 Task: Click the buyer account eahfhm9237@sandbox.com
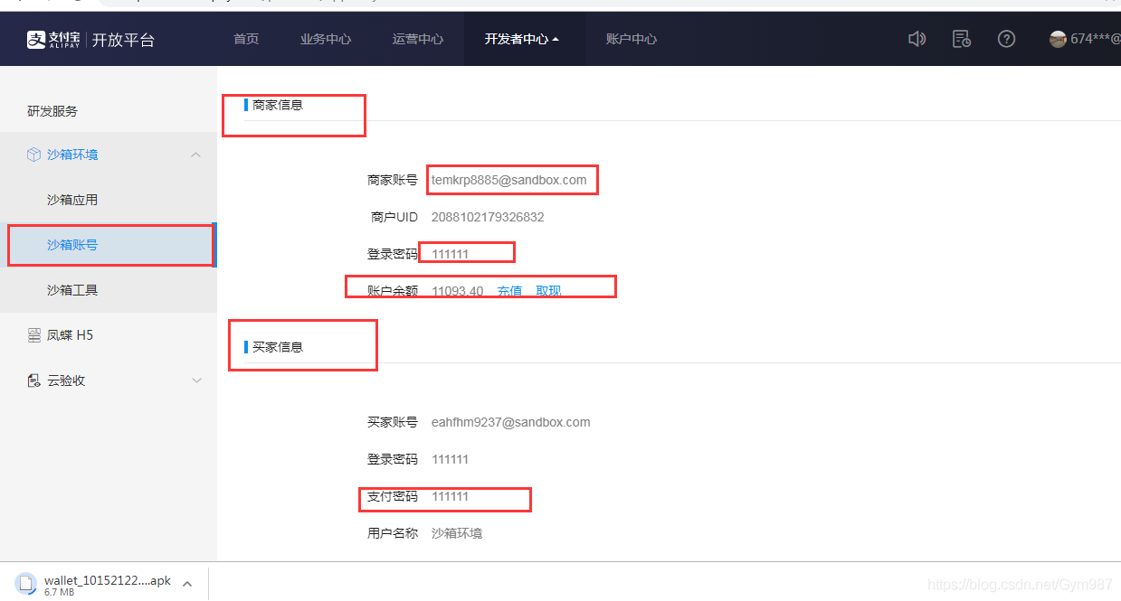(511, 422)
